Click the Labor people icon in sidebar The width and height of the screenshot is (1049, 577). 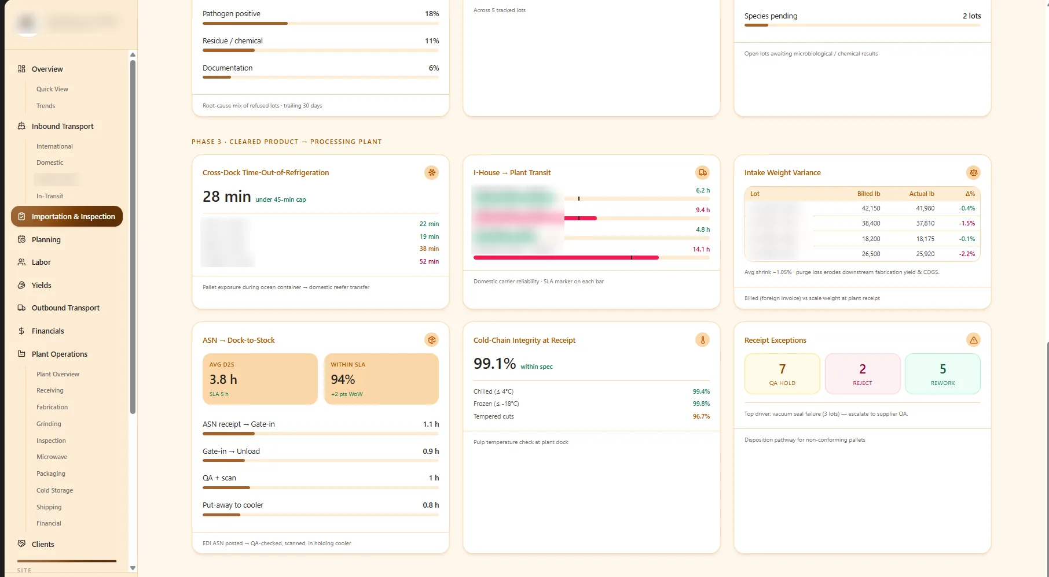click(x=21, y=262)
